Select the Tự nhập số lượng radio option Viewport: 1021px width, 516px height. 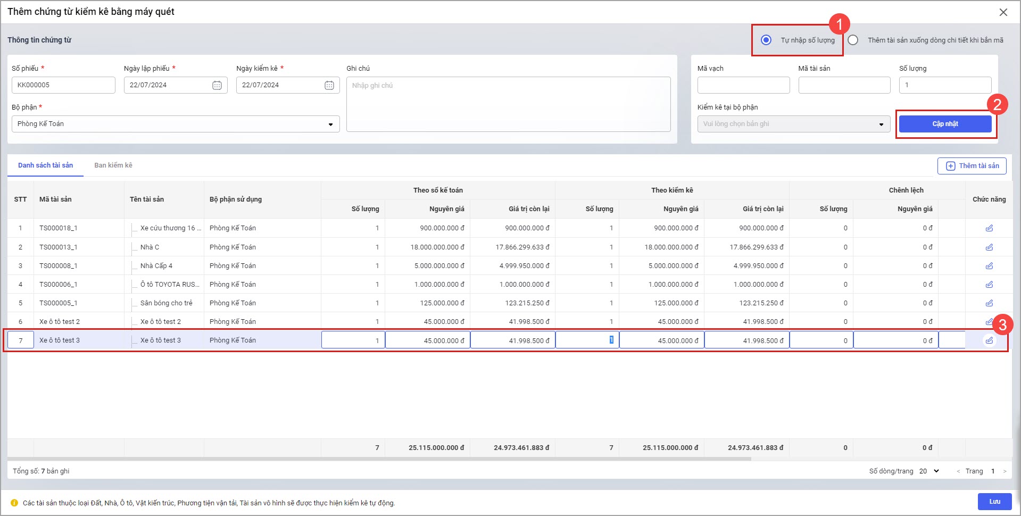click(x=766, y=40)
